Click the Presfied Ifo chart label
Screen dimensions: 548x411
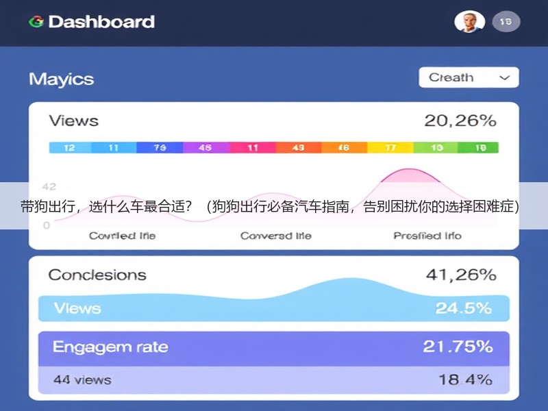427,236
